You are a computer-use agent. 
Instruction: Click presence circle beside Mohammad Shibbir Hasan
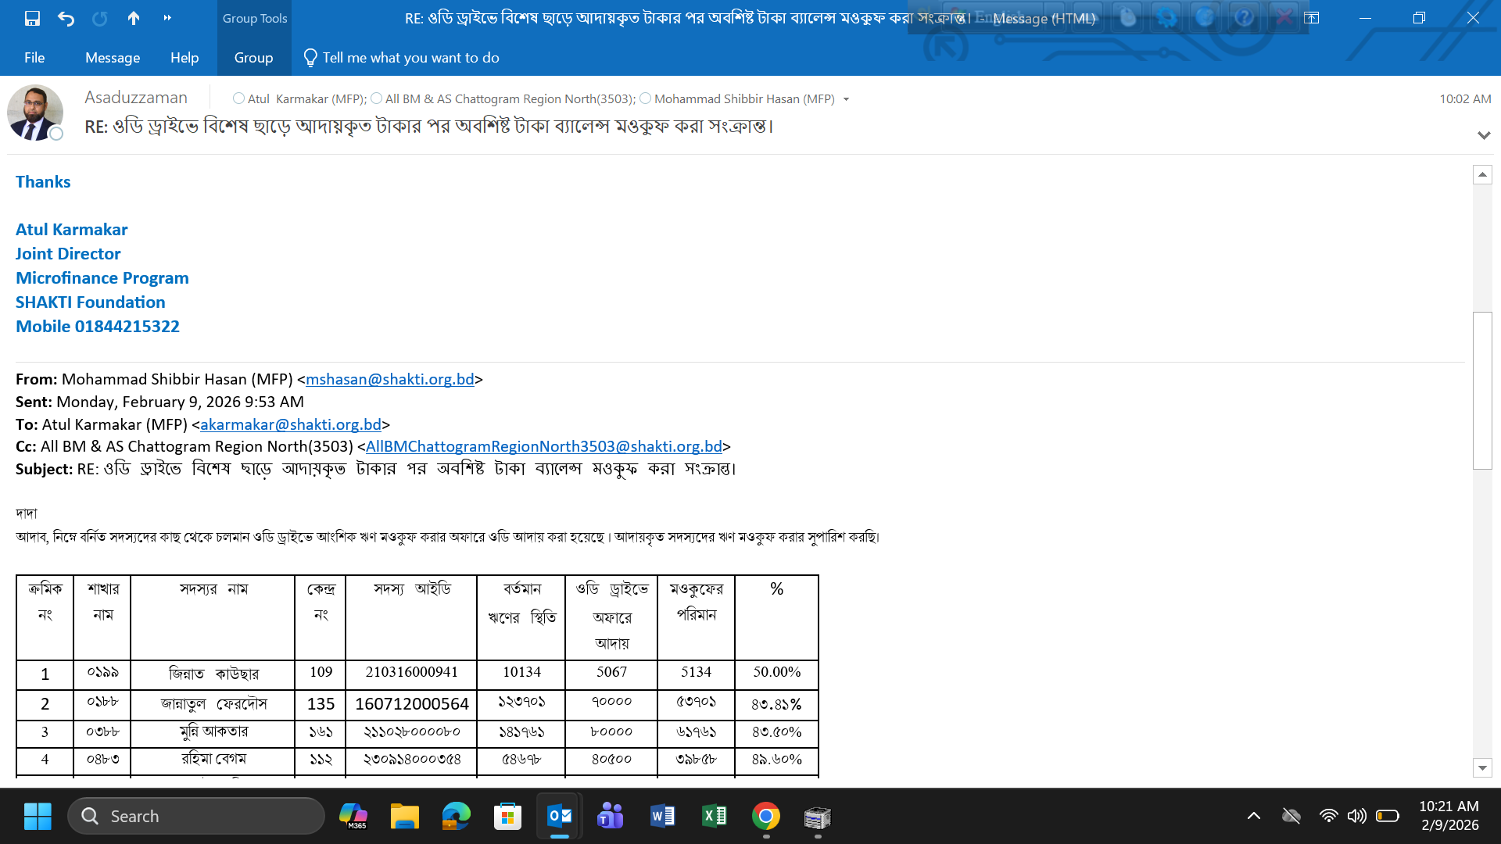tap(645, 98)
